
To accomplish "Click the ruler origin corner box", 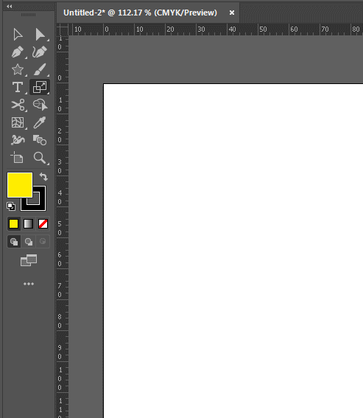I will point(63,29).
